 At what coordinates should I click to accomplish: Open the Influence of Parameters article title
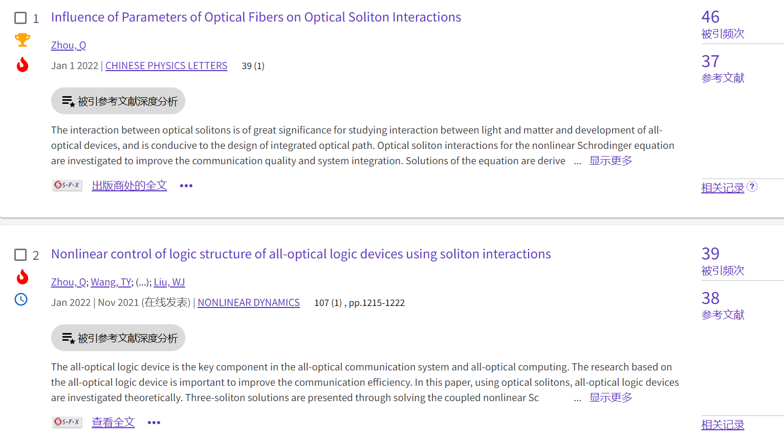(x=256, y=17)
